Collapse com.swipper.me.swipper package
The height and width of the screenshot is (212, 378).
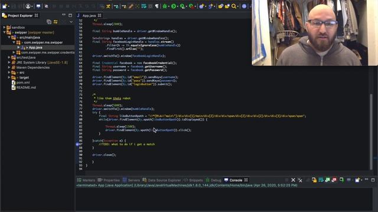[x=14, y=42]
